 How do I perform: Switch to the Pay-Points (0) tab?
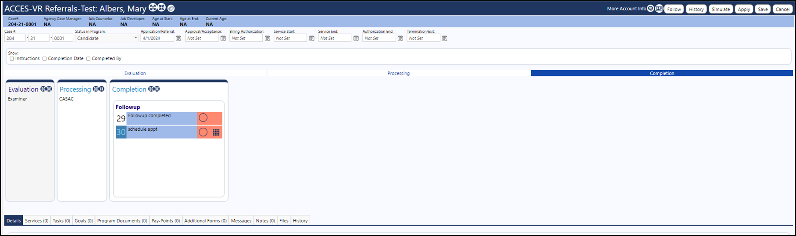click(x=166, y=221)
